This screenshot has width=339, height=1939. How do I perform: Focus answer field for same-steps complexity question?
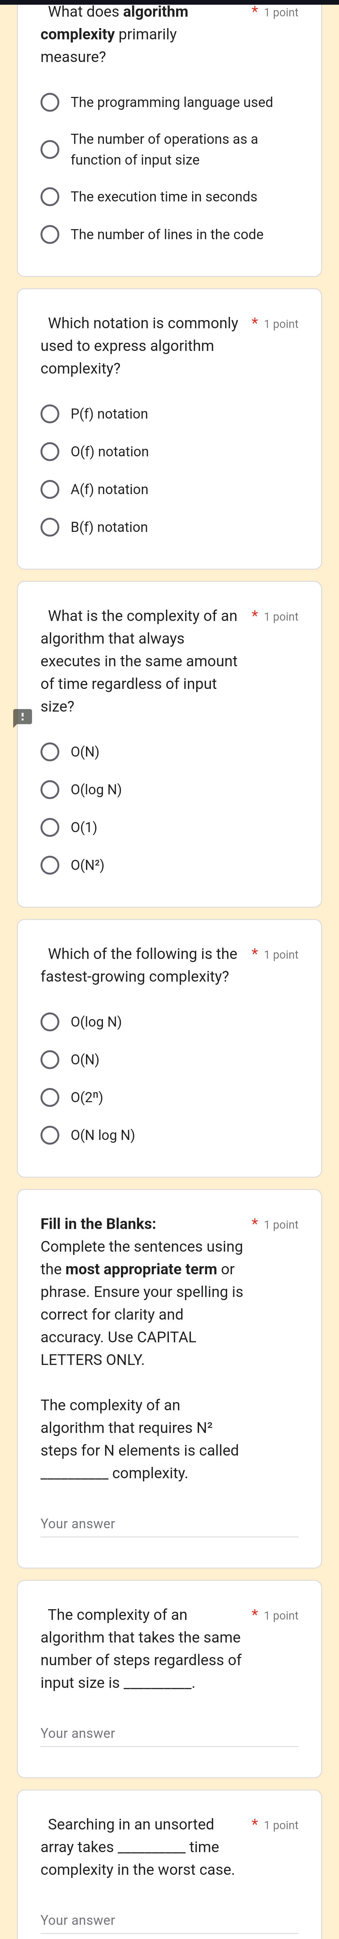pos(169,1733)
